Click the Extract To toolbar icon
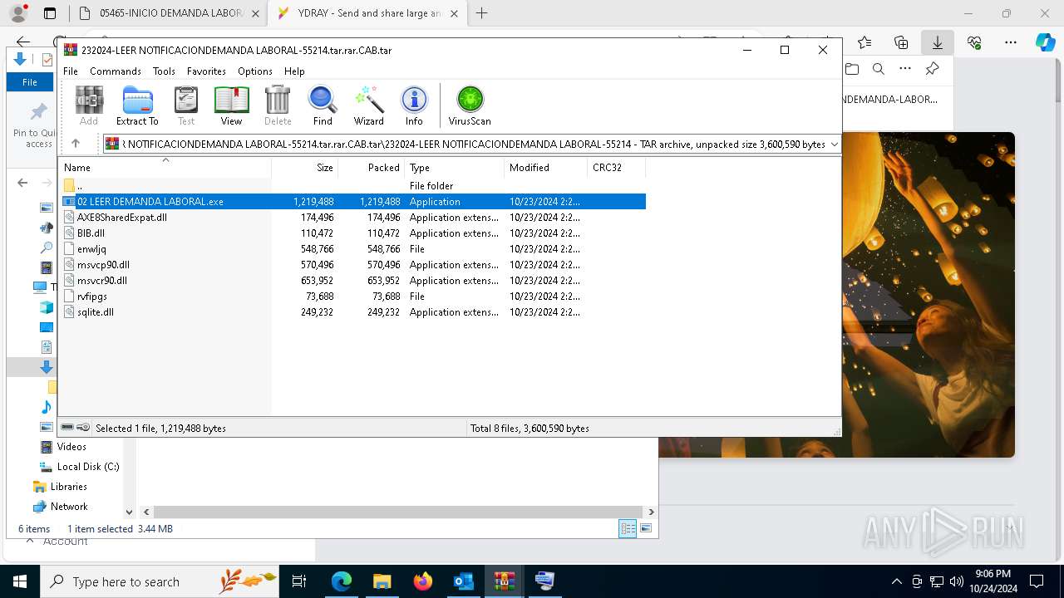The width and height of the screenshot is (1064, 598). 137,105
